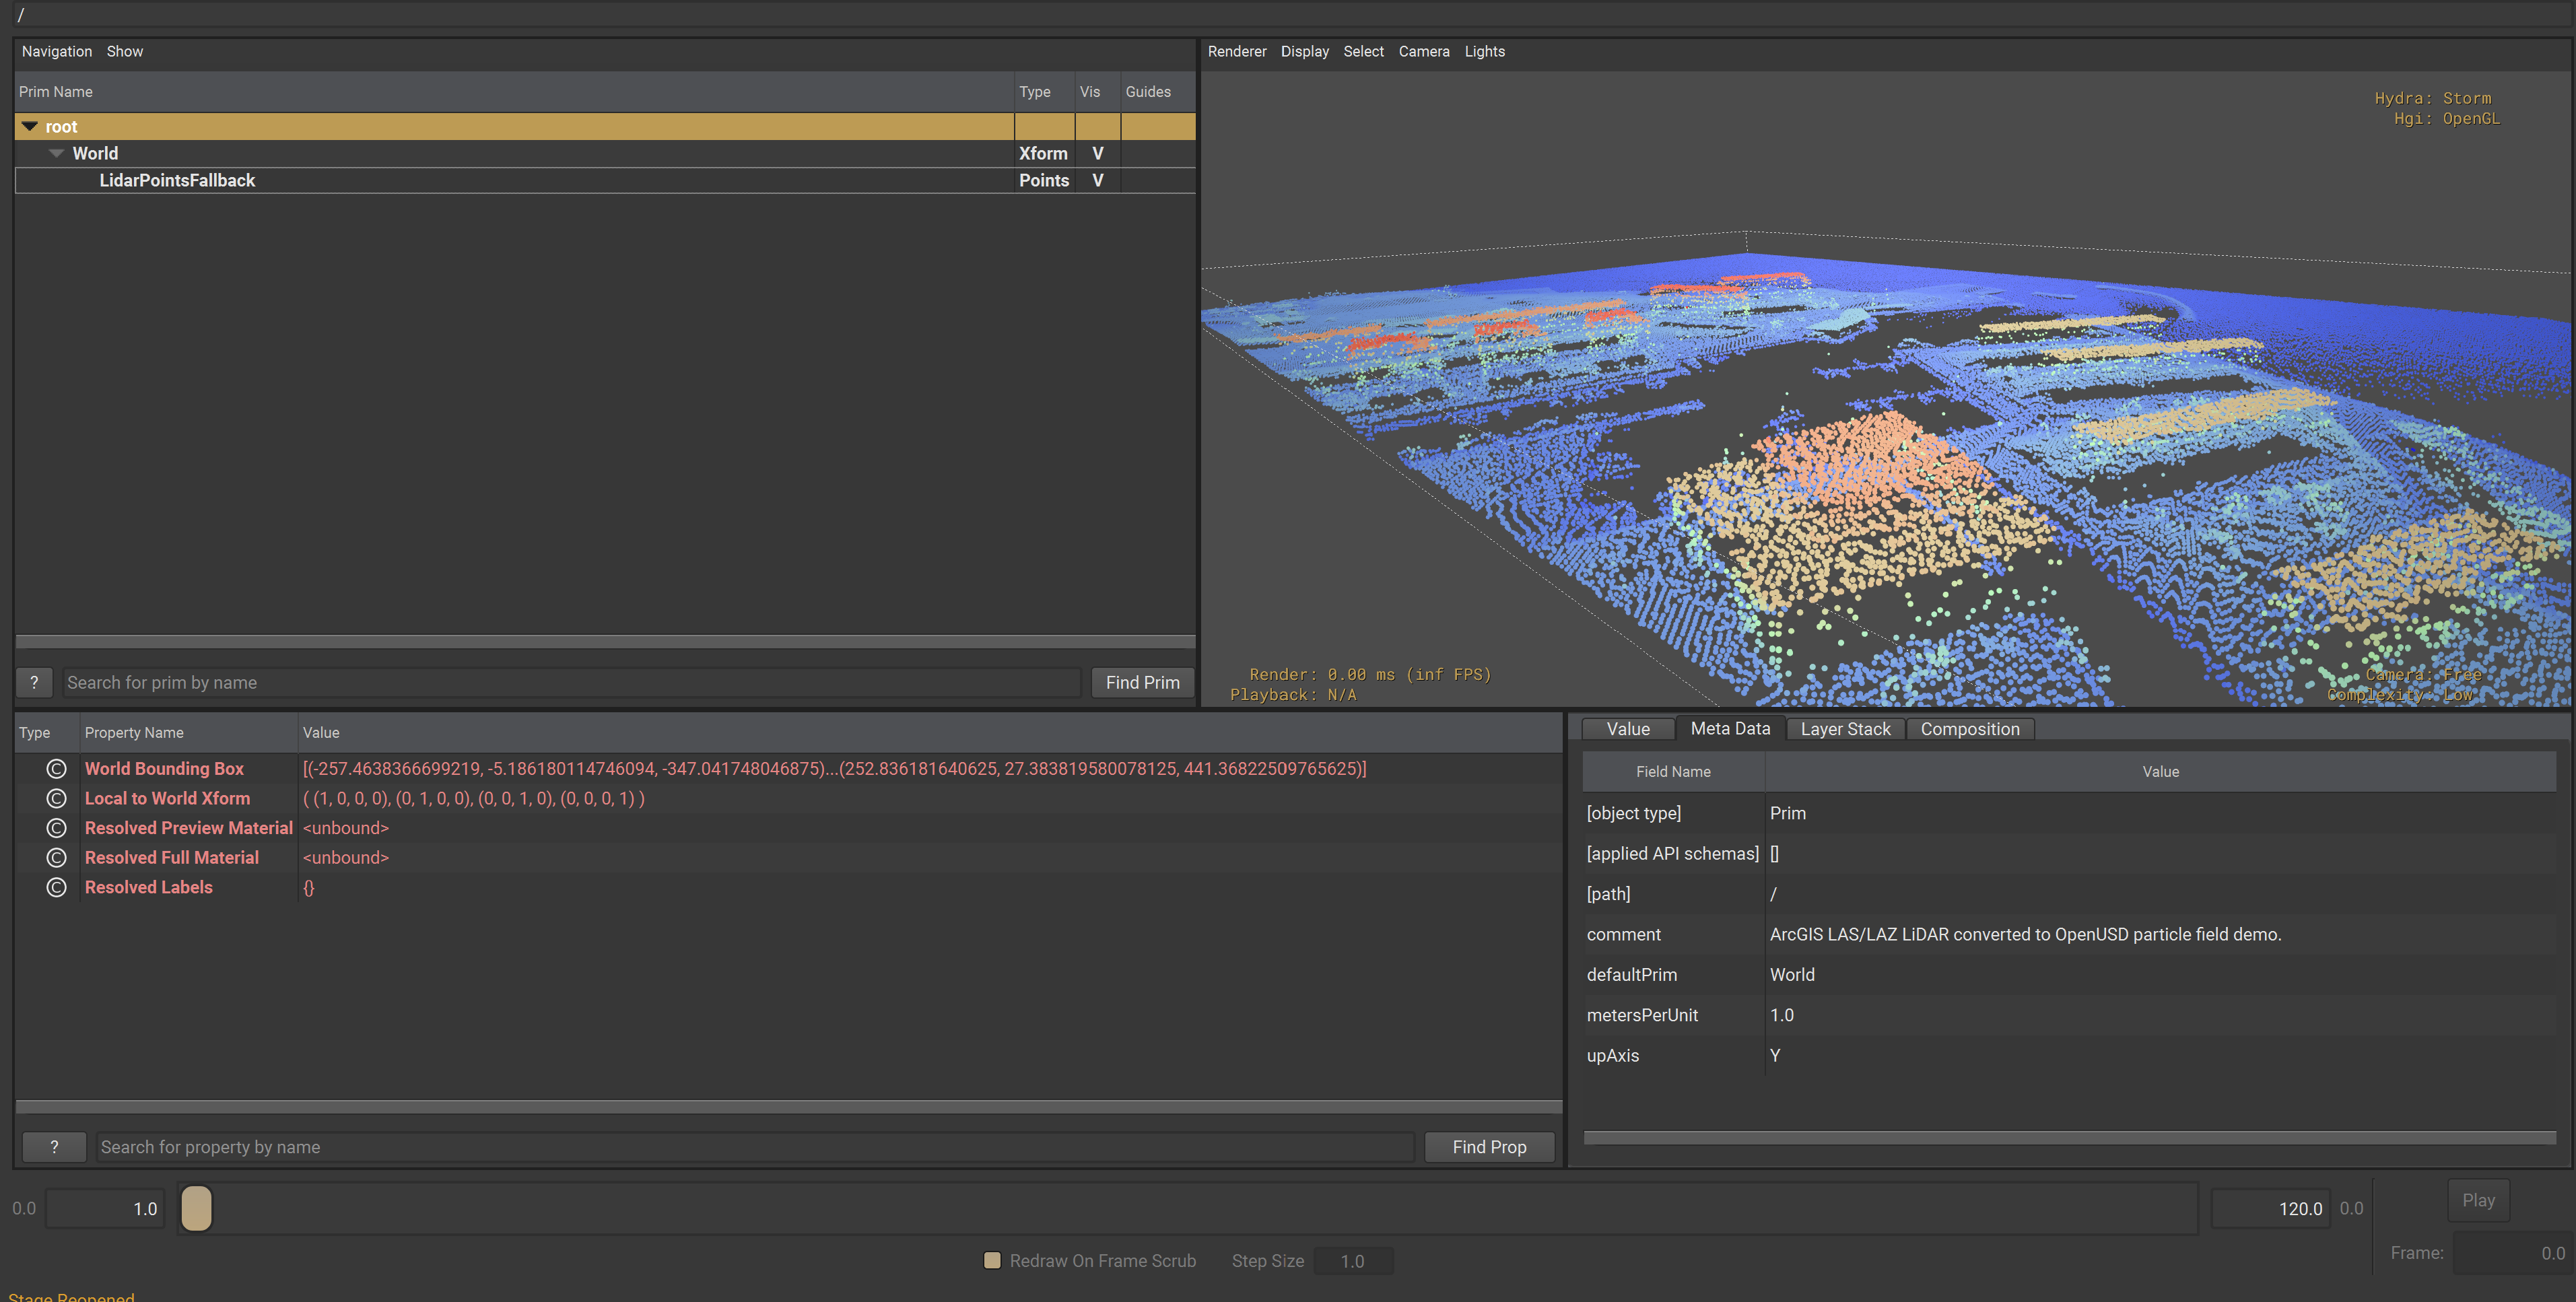2576x1302 pixels.
Task: Click the Resolved Full Material computed icon
Action: click(56, 857)
